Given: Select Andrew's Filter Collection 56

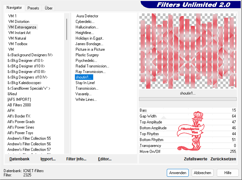Looking at the screenshot, I should 29,144.
